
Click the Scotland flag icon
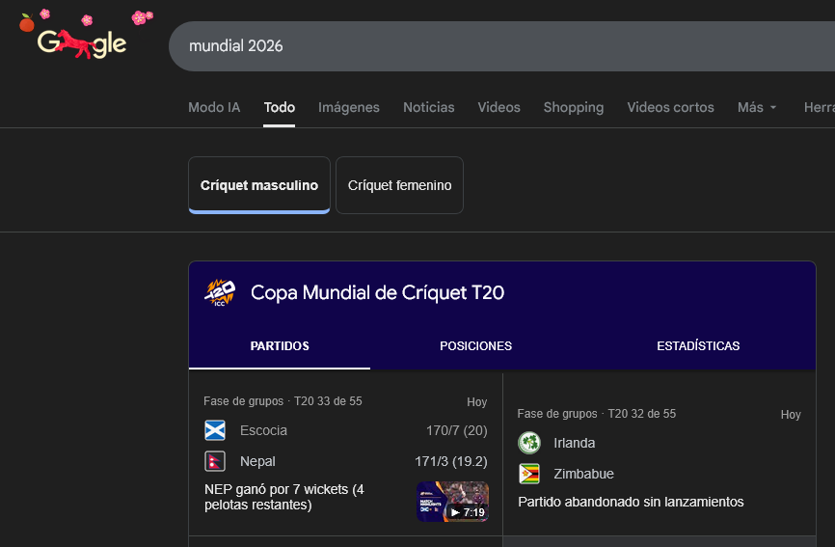click(215, 430)
